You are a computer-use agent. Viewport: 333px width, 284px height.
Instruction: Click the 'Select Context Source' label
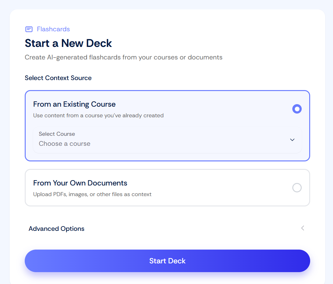tap(58, 78)
